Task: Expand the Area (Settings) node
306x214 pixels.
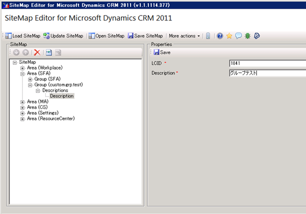Action: click(x=23, y=113)
